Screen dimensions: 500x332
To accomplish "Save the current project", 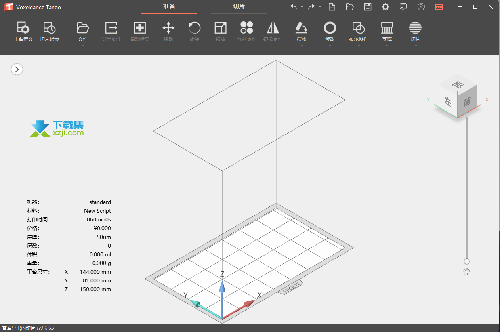I will pos(368,7).
